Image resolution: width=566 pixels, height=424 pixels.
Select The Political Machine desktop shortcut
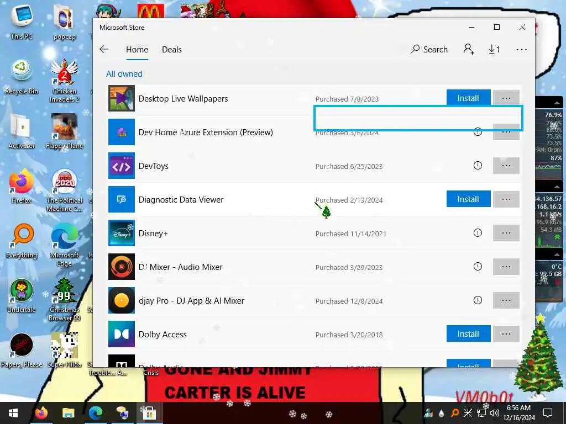click(64, 190)
